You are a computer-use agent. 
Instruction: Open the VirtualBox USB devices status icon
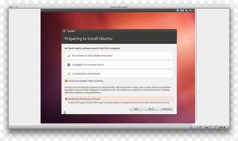197,127
